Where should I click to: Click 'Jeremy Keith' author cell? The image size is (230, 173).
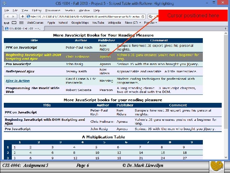click(76, 71)
